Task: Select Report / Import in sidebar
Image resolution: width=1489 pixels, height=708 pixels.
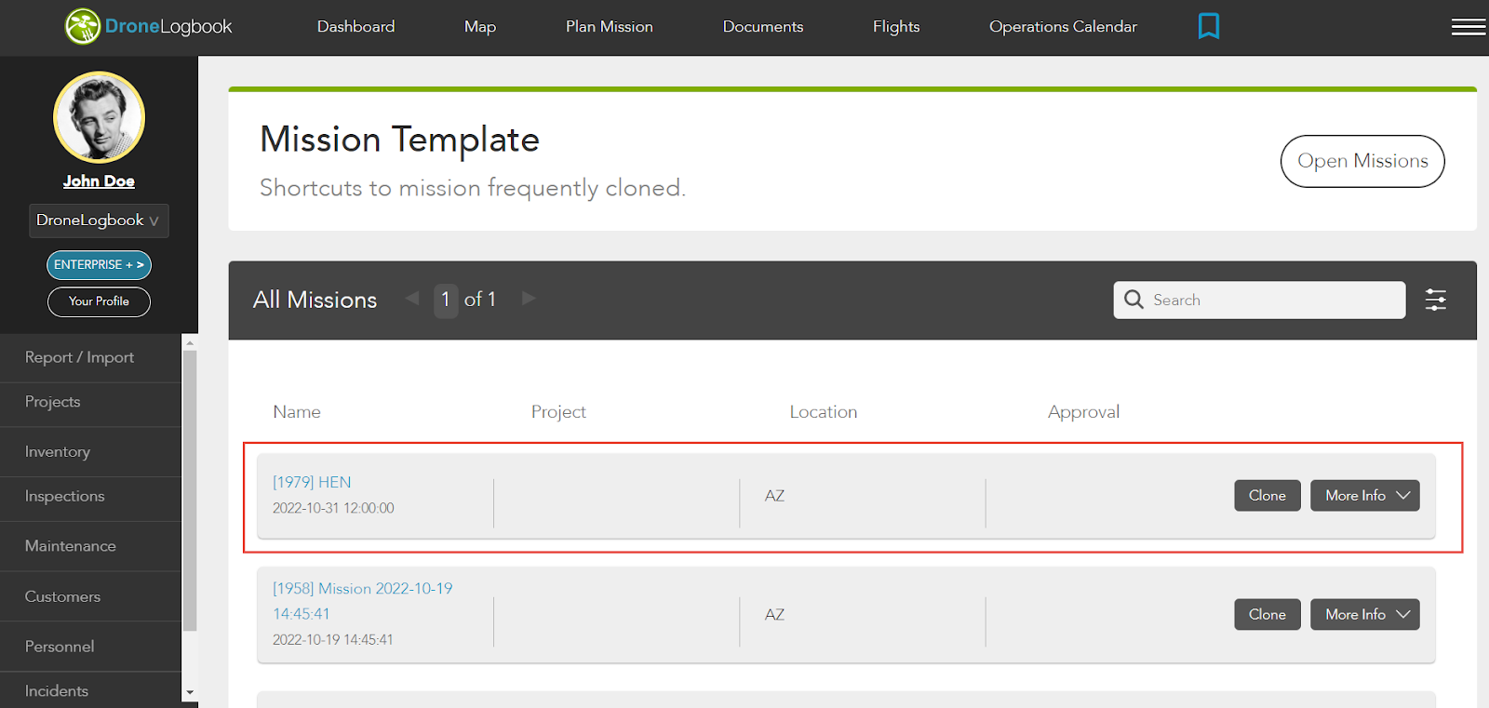Action: click(x=90, y=357)
